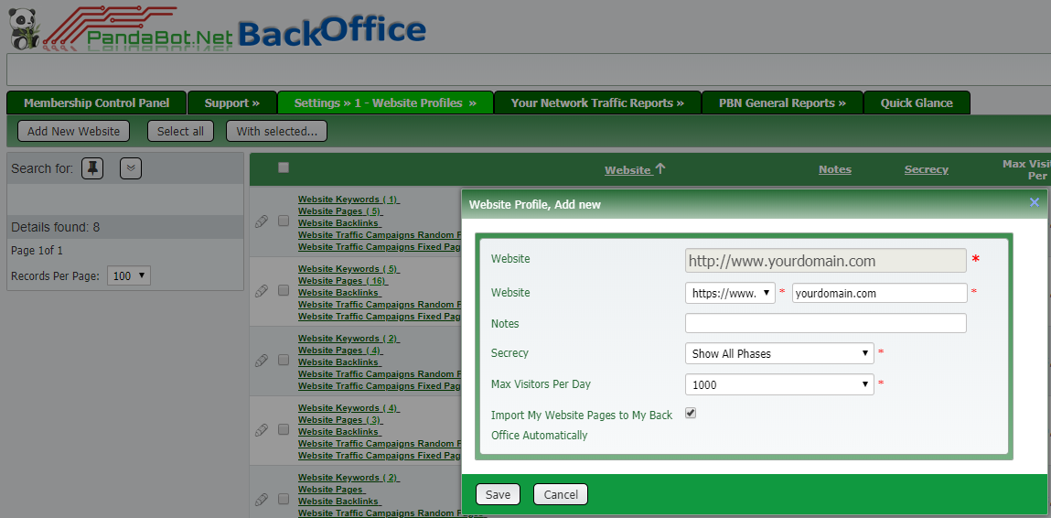1051x518 pixels.
Task: Click the Add New Website button
Action: 74,131
